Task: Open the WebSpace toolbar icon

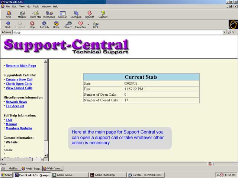Action: pyautogui.click(x=49, y=14)
